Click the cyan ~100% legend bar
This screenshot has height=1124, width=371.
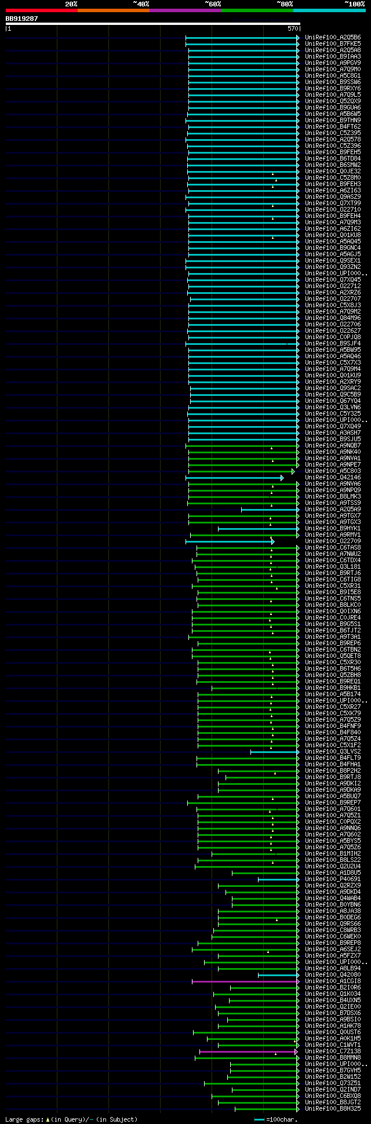329,10
